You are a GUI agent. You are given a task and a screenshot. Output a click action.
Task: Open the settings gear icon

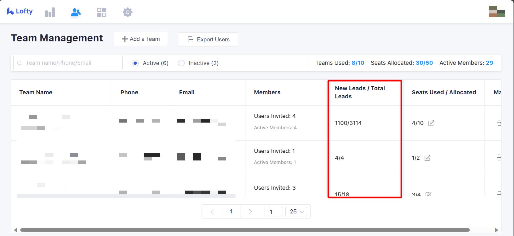[128, 12]
